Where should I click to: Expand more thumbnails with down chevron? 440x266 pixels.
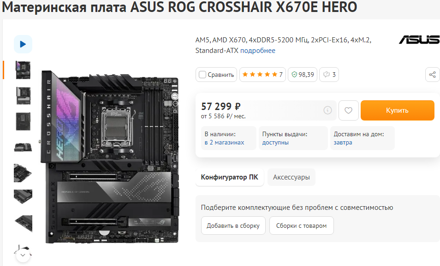(23, 255)
